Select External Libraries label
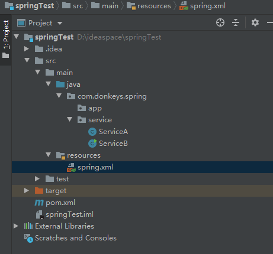 [65, 226]
